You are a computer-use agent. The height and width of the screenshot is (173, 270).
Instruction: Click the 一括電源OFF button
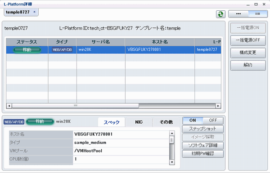[x=248, y=40]
